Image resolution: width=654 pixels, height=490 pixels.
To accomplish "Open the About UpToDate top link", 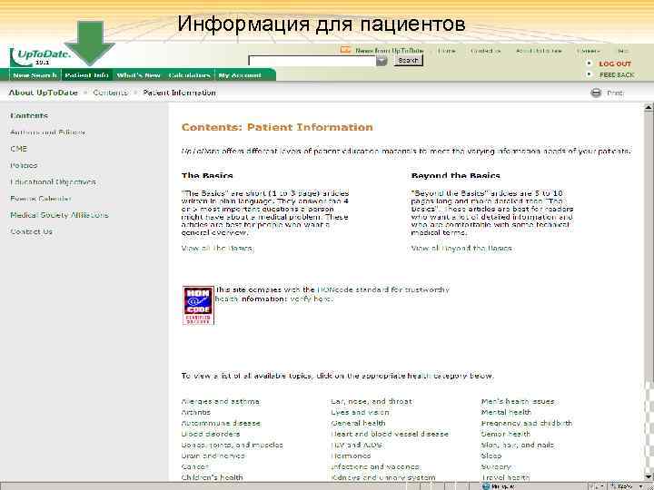I will 539,51.
